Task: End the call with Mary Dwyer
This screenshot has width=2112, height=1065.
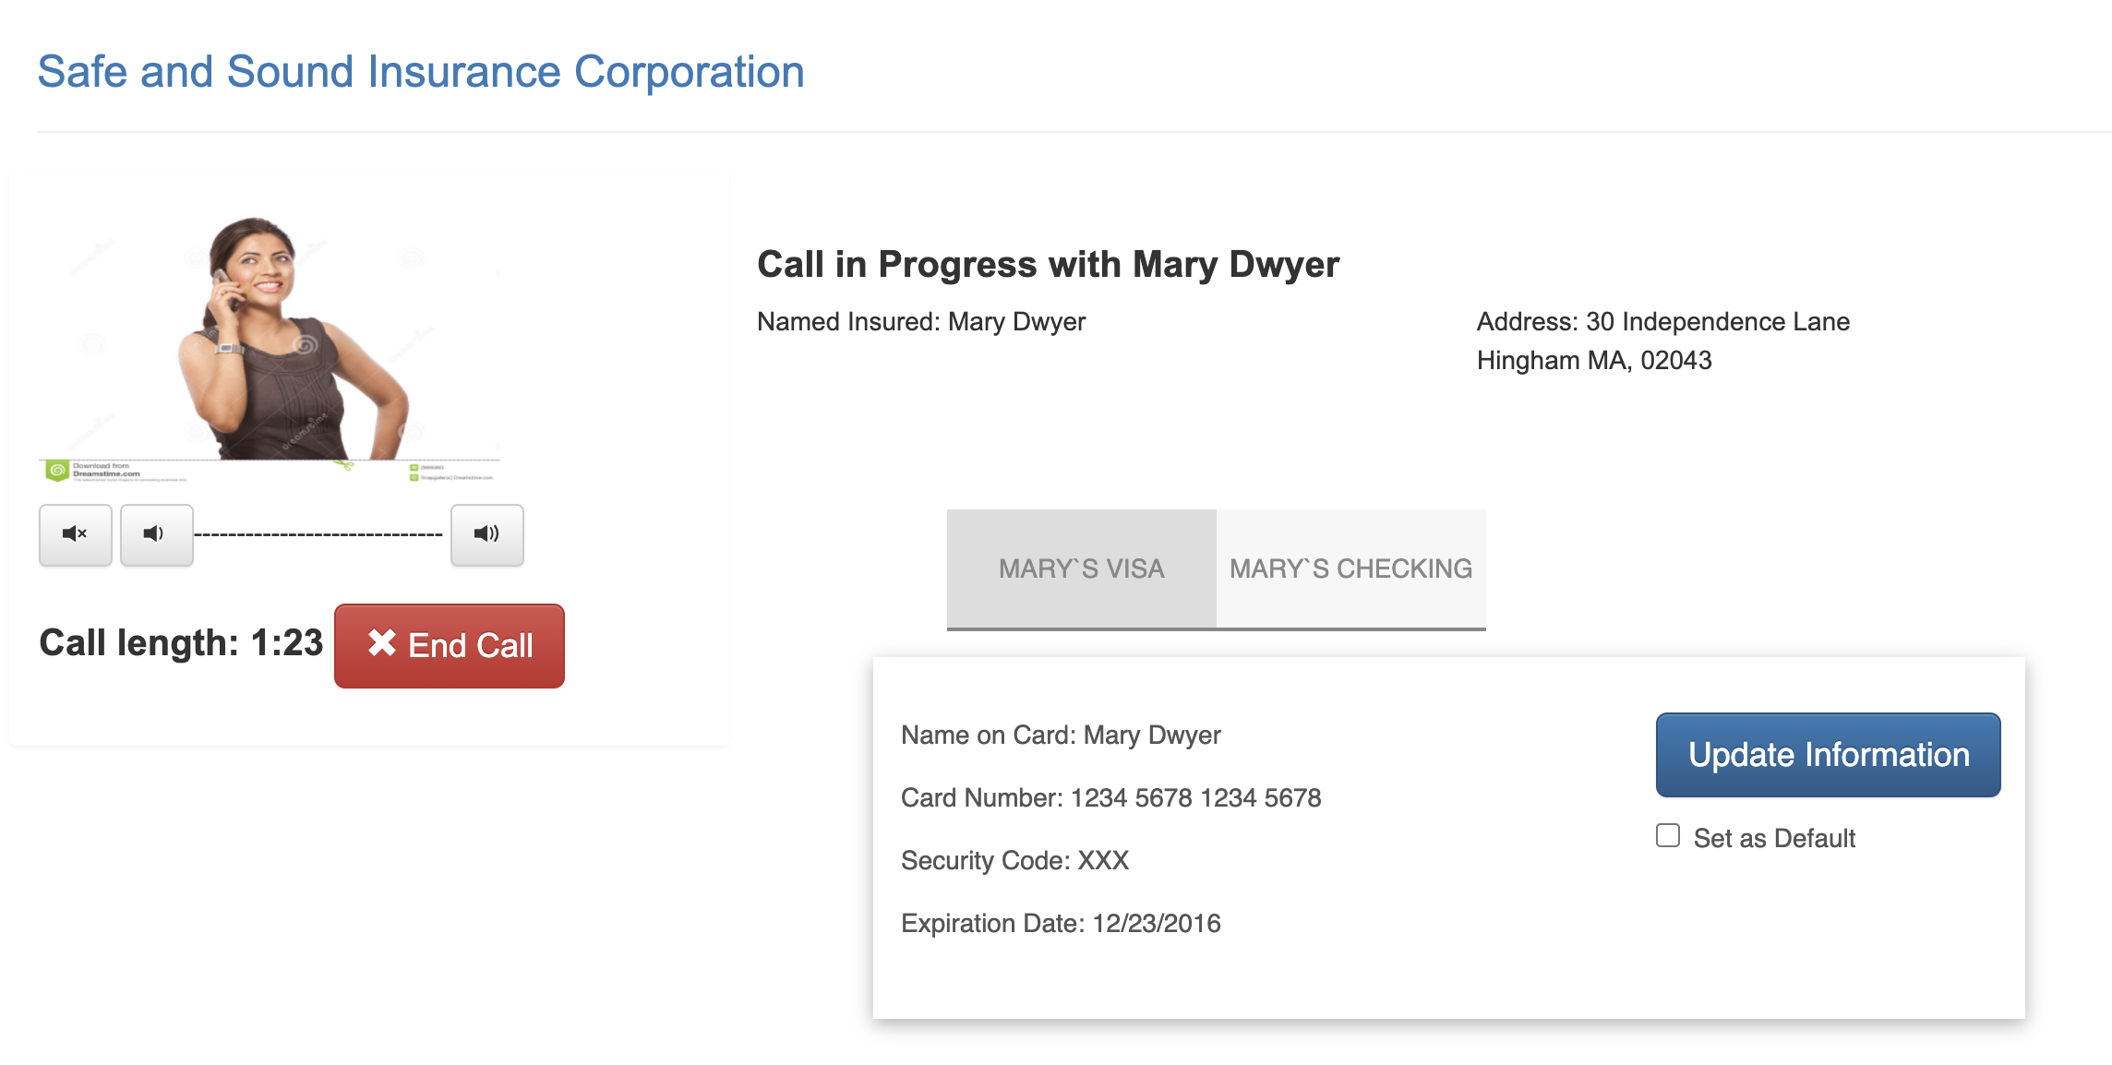Action: pyautogui.click(x=450, y=646)
